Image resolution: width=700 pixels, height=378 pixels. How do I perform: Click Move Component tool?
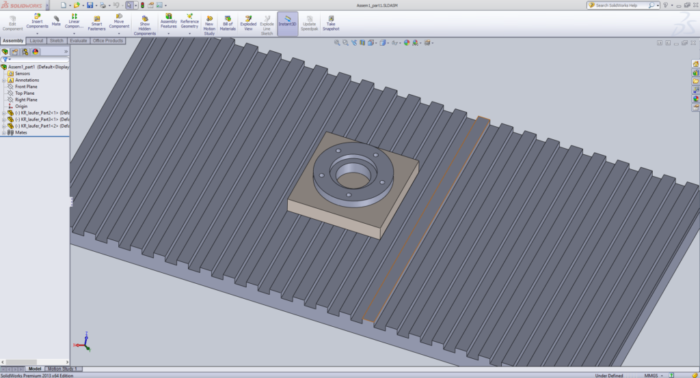(x=119, y=21)
